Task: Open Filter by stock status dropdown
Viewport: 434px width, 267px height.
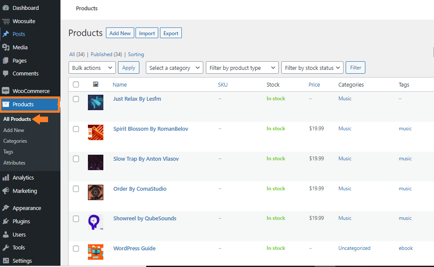Action: 312,68
